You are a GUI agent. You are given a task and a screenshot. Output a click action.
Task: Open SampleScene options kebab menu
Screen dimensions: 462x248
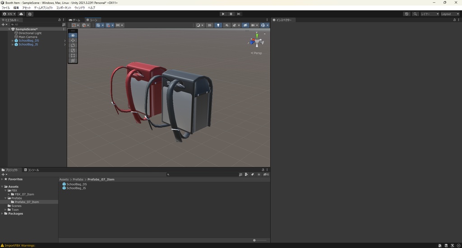pyautogui.click(x=64, y=29)
